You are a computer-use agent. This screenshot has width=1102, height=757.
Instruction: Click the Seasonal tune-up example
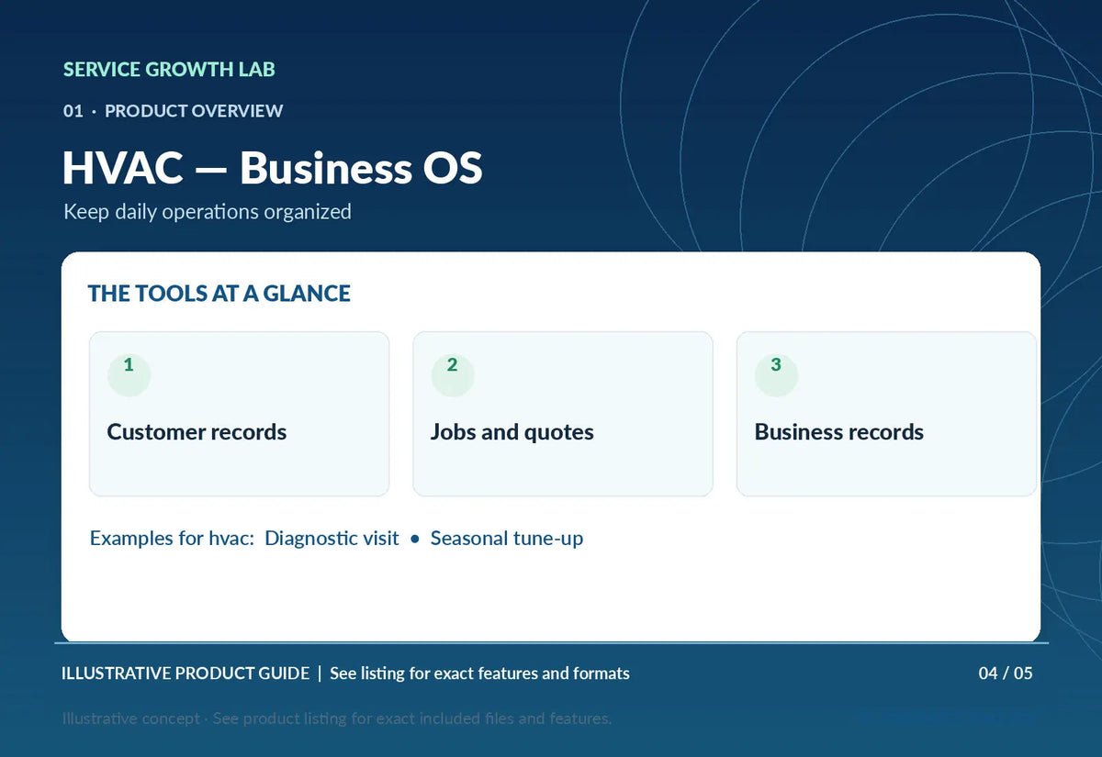507,539
